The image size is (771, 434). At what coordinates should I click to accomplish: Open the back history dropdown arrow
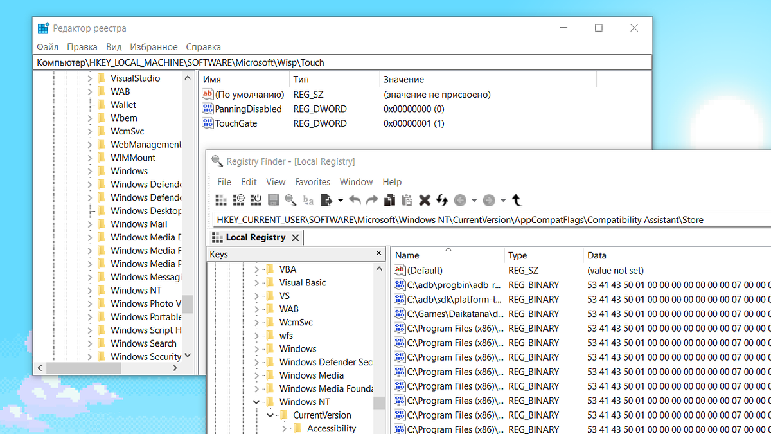(x=474, y=201)
